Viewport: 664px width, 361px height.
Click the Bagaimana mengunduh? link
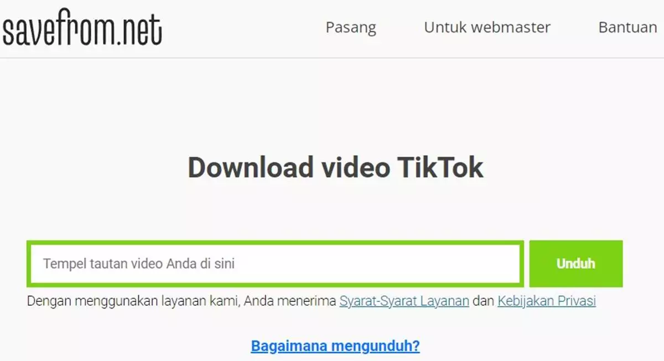(x=335, y=346)
